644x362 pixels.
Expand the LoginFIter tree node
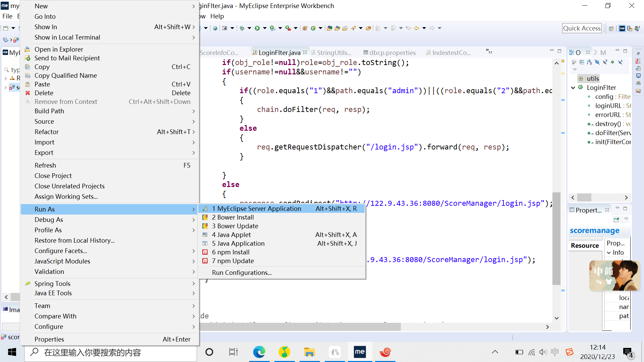pos(573,87)
